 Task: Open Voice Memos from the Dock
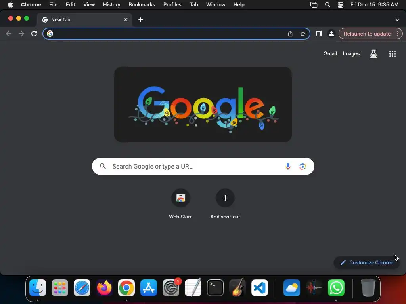[x=314, y=288]
